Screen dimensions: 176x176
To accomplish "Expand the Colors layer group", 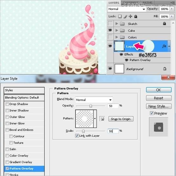I will tap(117, 37).
